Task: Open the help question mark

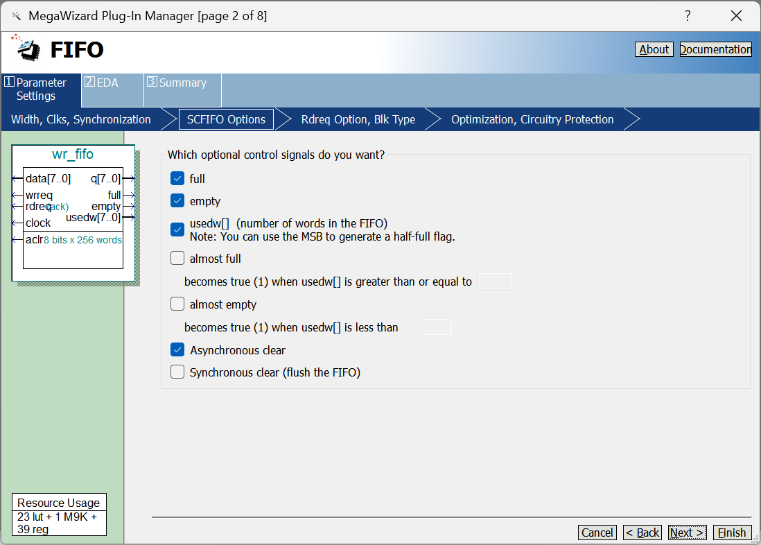Action: click(x=688, y=16)
